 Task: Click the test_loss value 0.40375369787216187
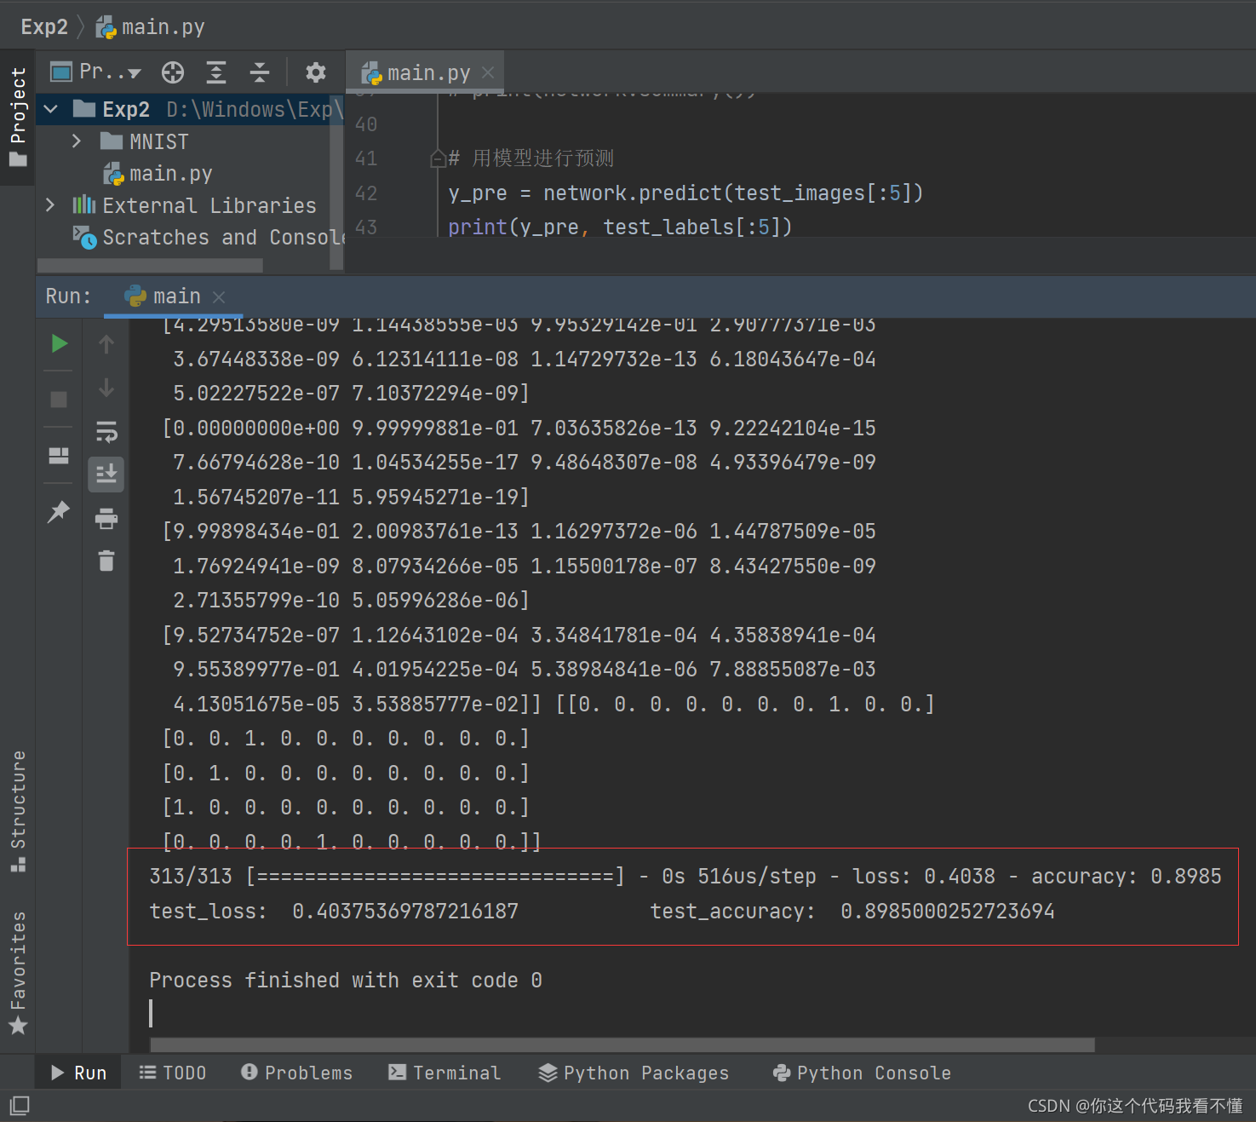(405, 912)
